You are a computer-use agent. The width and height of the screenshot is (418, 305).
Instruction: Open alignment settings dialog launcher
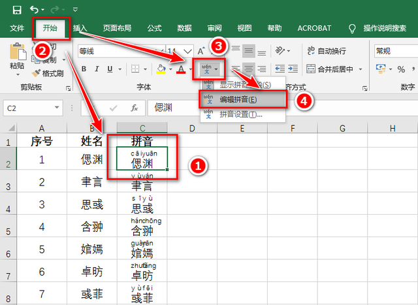click(x=365, y=88)
